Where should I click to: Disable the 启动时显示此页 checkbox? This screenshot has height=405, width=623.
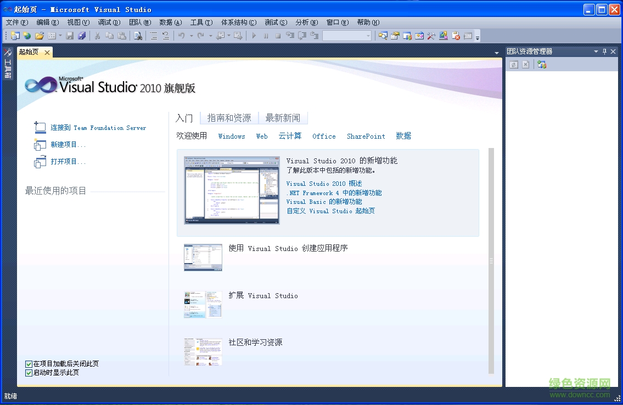(x=27, y=372)
